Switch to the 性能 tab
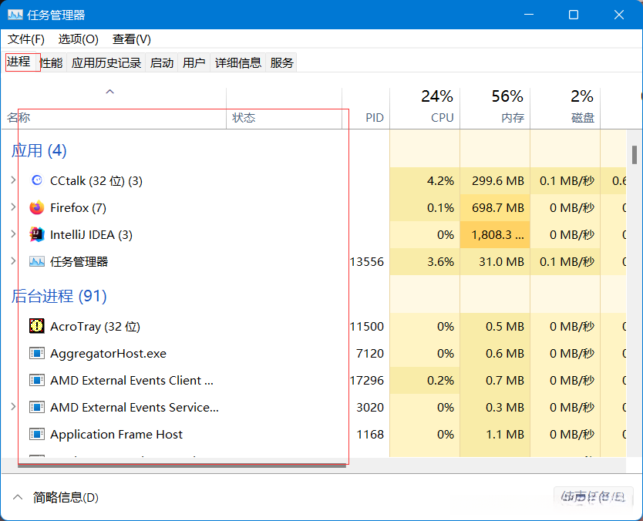The height and width of the screenshot is (521, 643). click(x=52, y=62)
